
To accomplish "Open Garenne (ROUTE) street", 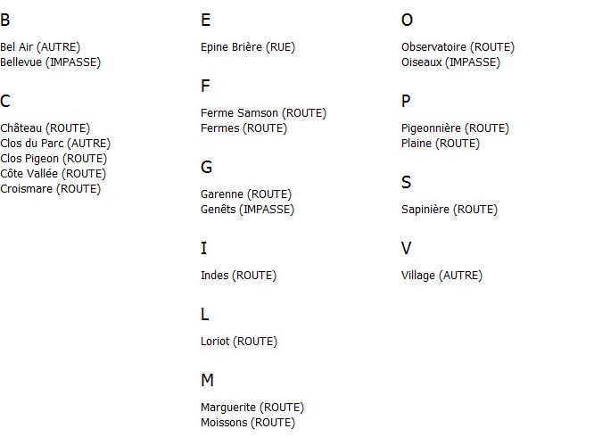I will pyautogui.click(x=246, y=194).
